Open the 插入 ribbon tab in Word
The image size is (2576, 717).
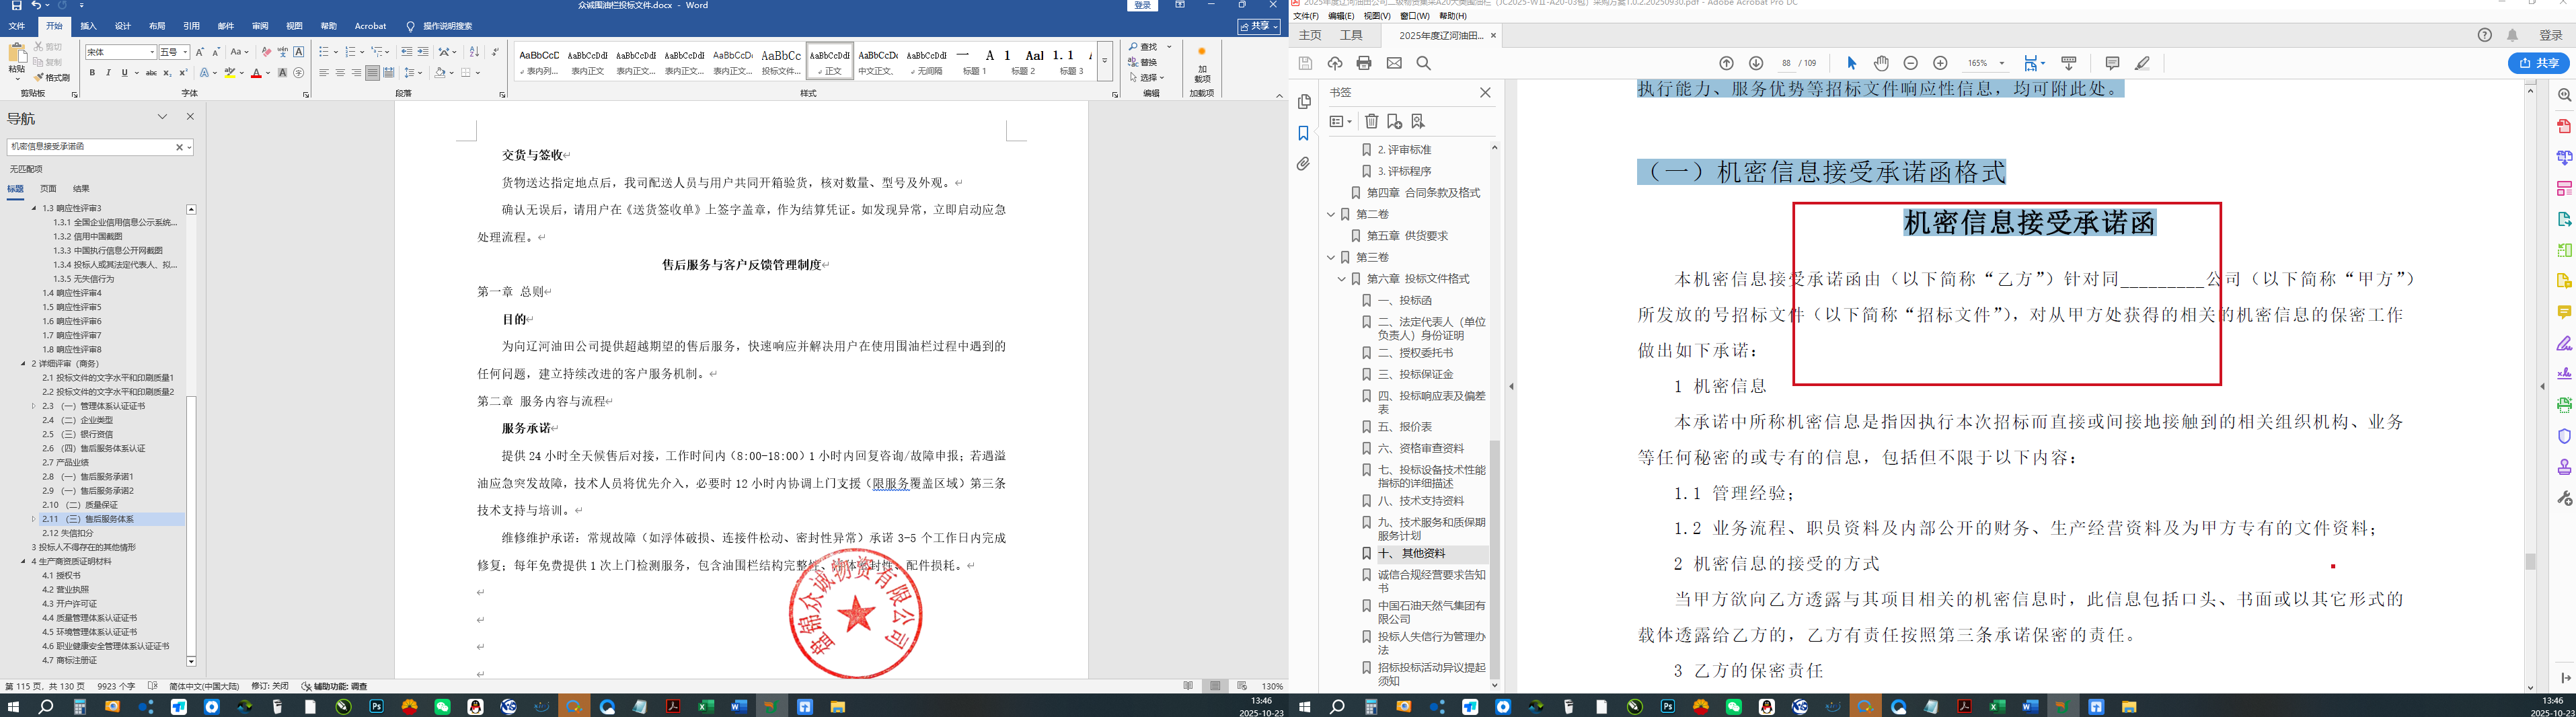[x=88, y=26]
